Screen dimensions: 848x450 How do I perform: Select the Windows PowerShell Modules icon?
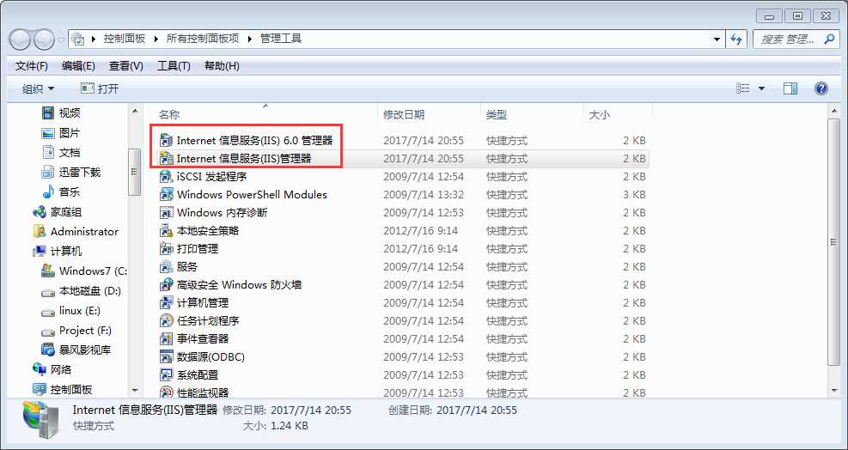point(166,195)
